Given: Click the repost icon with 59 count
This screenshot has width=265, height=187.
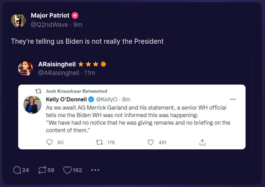Looking at the screenshot, I should pos(42,170).
